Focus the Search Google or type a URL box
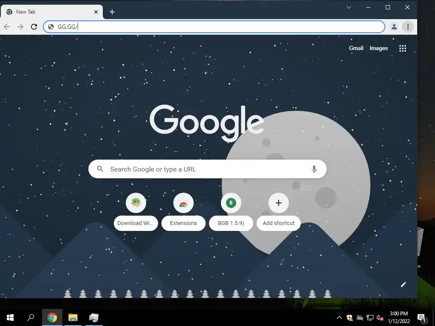 pos(207,169)
